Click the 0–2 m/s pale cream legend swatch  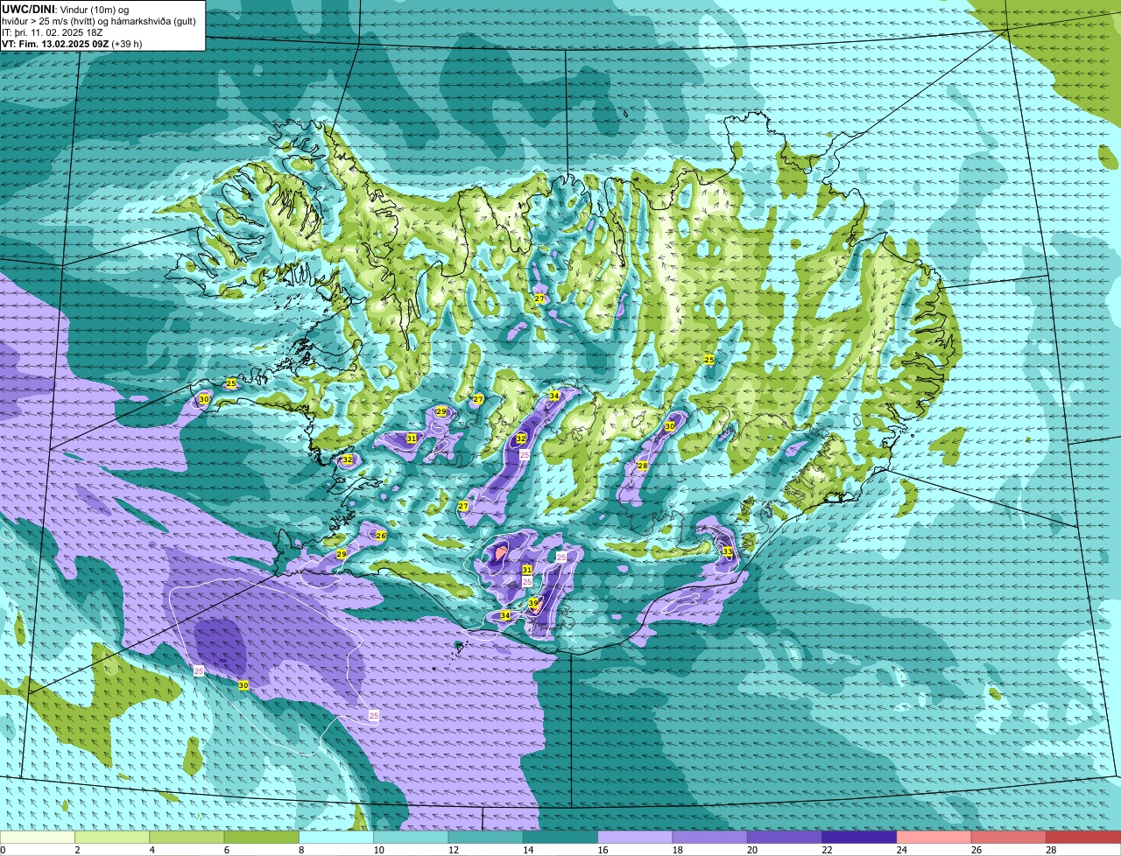click(x=39, y=838)
